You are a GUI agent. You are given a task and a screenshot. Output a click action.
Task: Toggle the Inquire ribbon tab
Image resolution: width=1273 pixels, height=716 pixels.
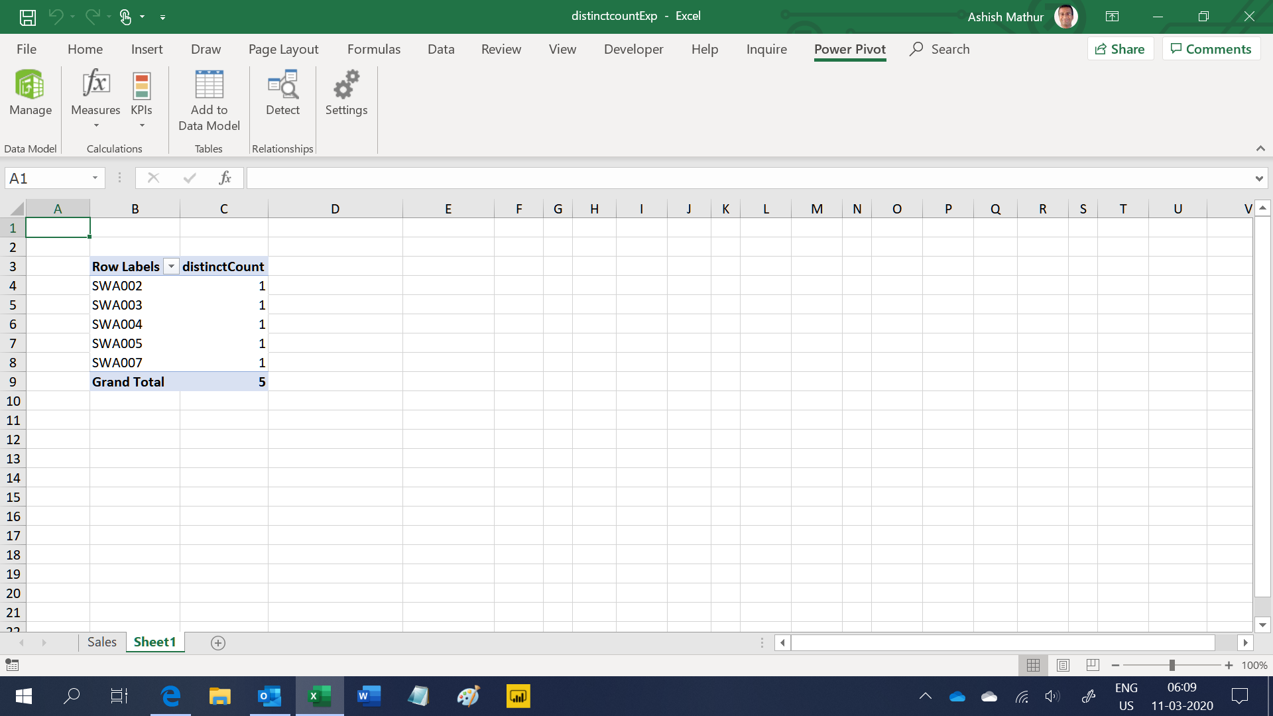point(766,48)
